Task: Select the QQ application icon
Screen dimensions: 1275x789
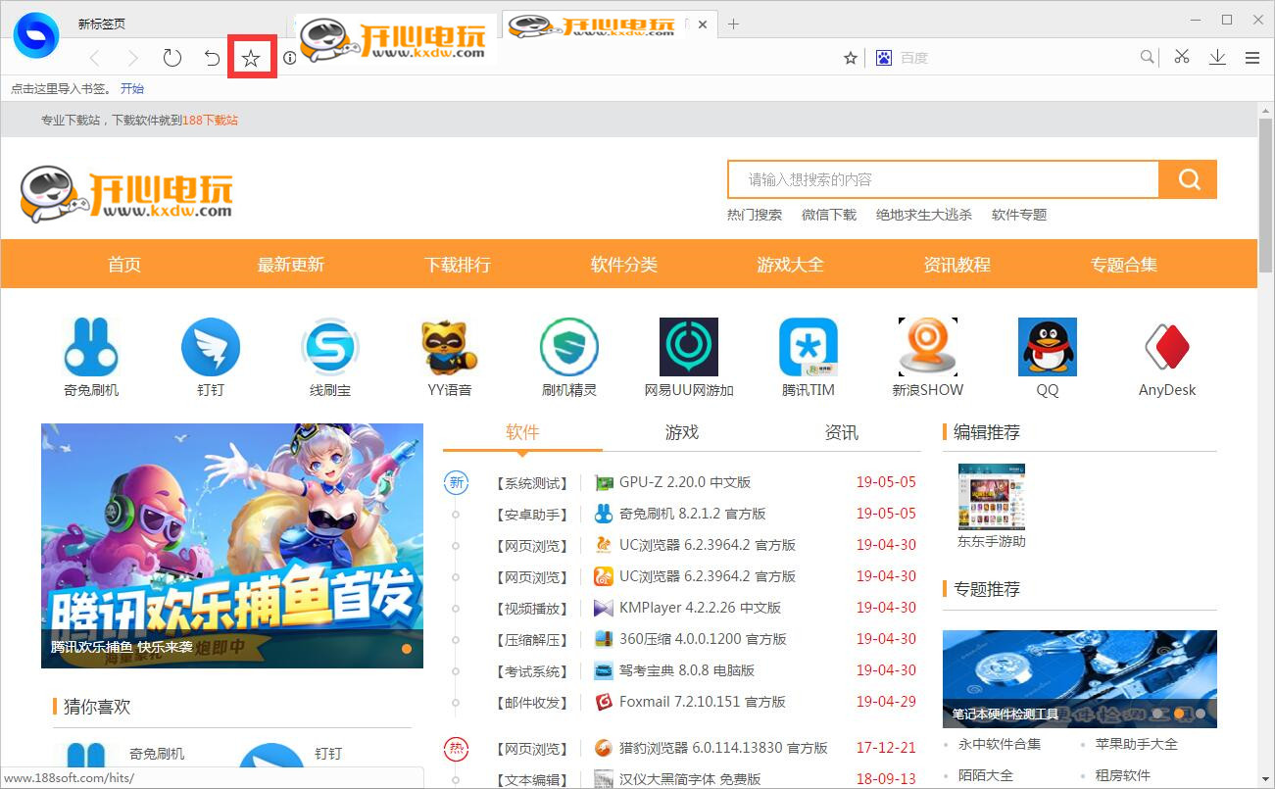Action: point(1047,346)
